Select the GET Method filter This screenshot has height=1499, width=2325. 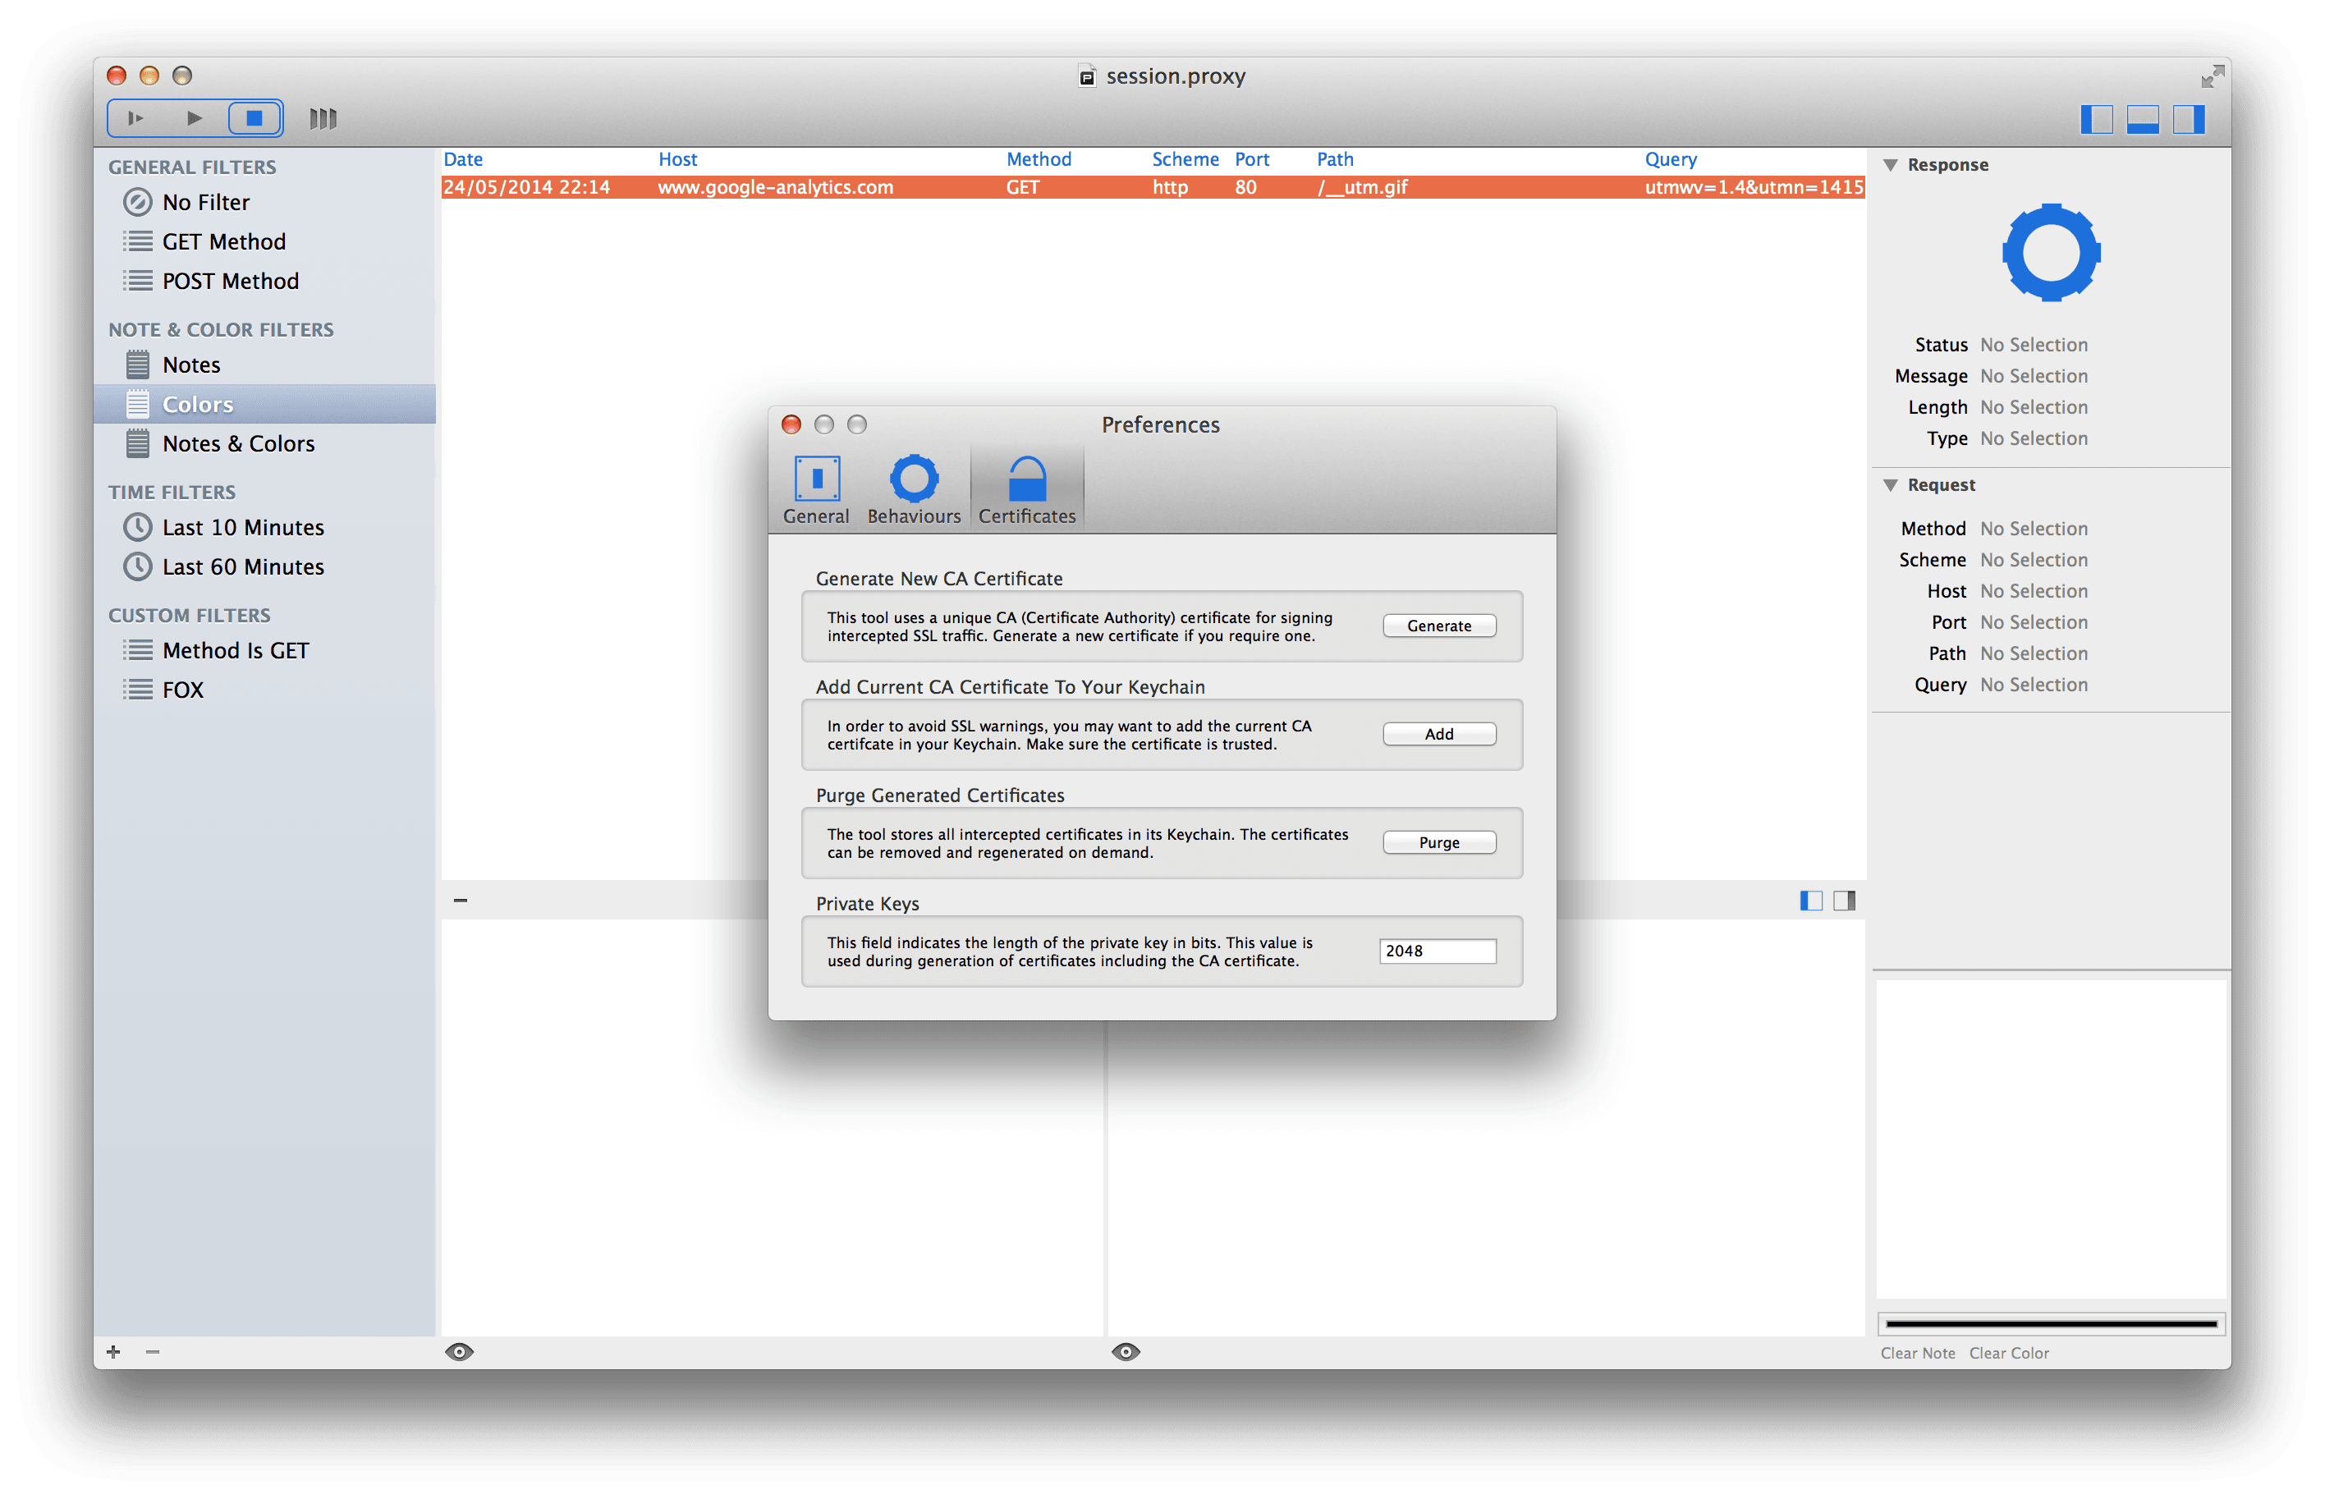222,242
